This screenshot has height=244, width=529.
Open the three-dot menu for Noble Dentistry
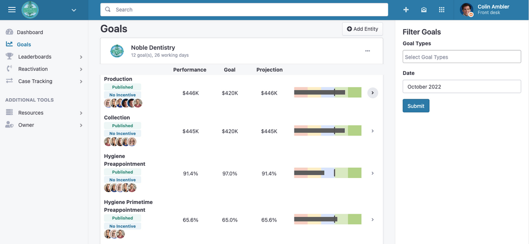(x=367, y=51)
